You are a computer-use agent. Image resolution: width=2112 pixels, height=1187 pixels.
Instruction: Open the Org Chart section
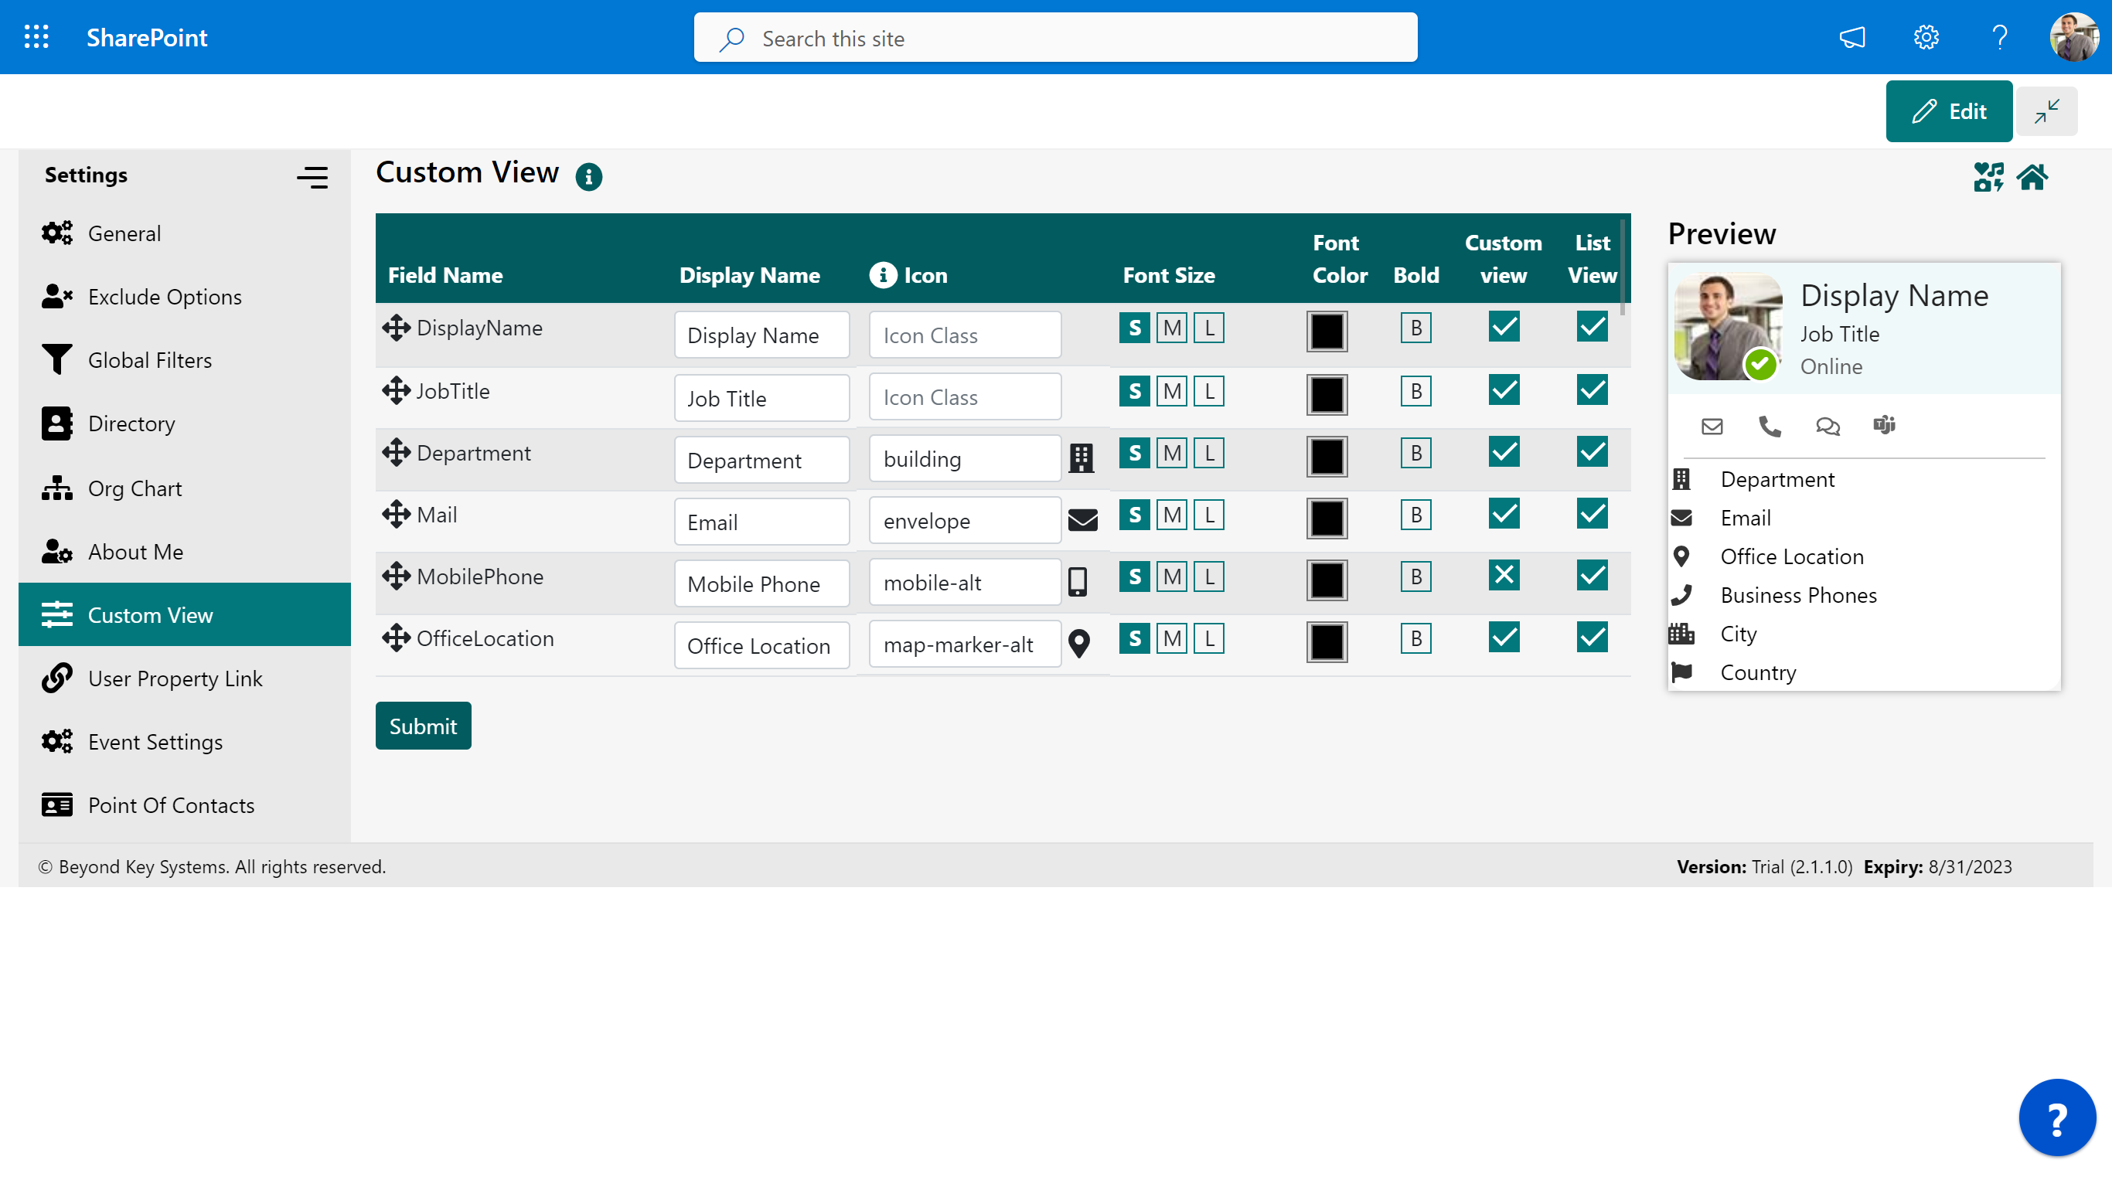click(x=134, y=487)
